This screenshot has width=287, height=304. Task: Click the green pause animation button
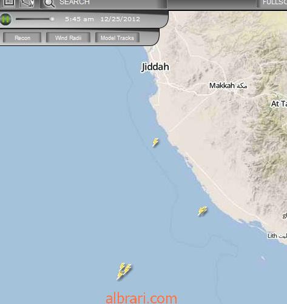click(6, 19)
